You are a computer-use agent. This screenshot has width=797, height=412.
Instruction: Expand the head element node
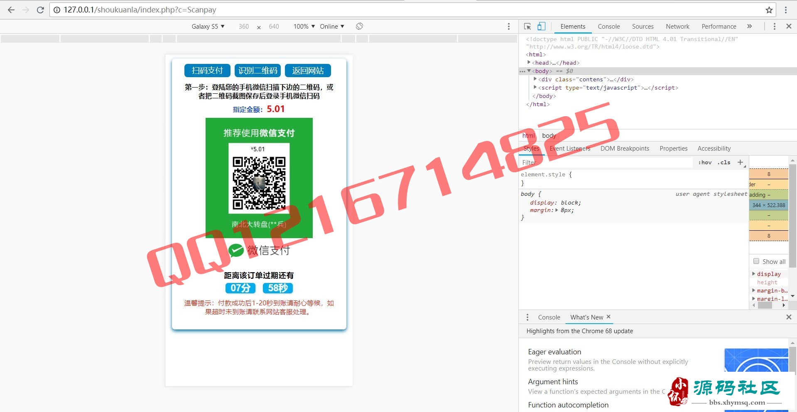pos(529,62)
